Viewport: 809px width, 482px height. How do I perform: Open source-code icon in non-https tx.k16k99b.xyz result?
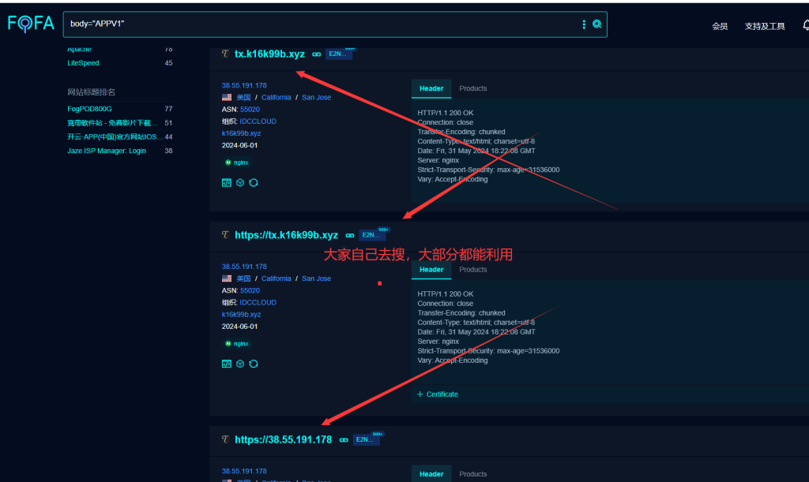pos(227,183)
